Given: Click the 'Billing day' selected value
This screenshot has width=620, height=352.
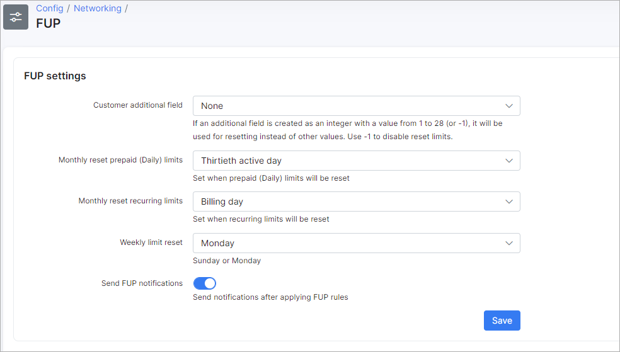Looking at the screenshot, I should pos(222,202).
